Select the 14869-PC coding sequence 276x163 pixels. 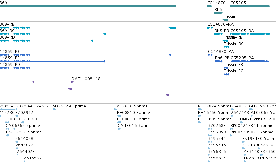[53, 61]
